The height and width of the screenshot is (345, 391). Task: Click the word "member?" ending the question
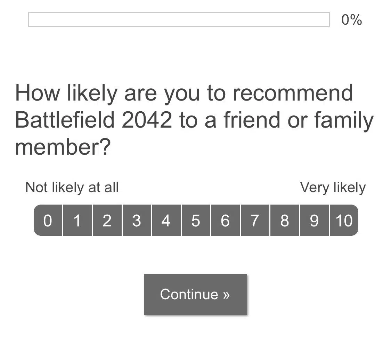(63, 147)
